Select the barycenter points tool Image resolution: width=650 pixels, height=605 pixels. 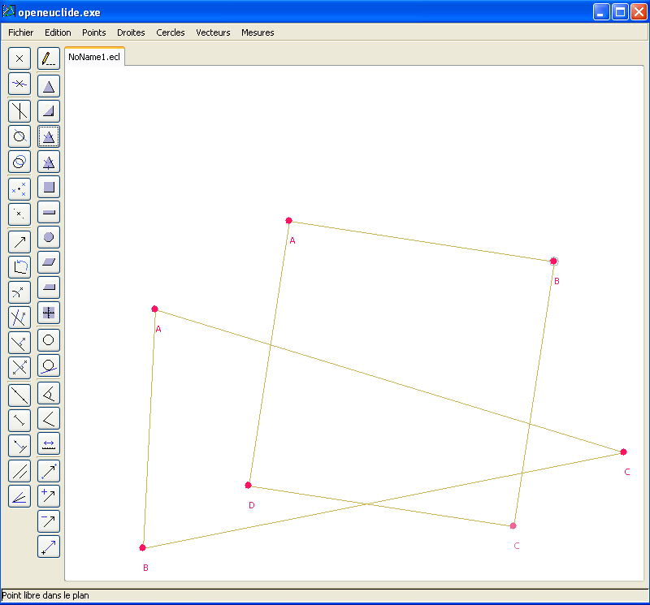[19, 189]
